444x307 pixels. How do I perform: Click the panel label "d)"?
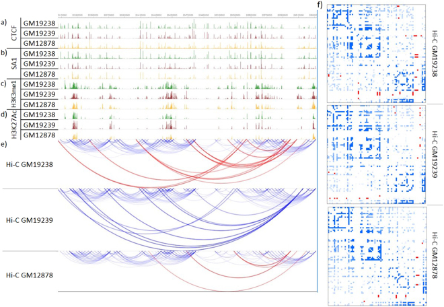coord(4,114)
